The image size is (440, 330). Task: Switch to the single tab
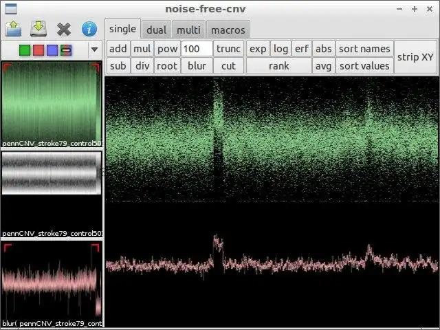pyautogui.click(x=122, y=29)
